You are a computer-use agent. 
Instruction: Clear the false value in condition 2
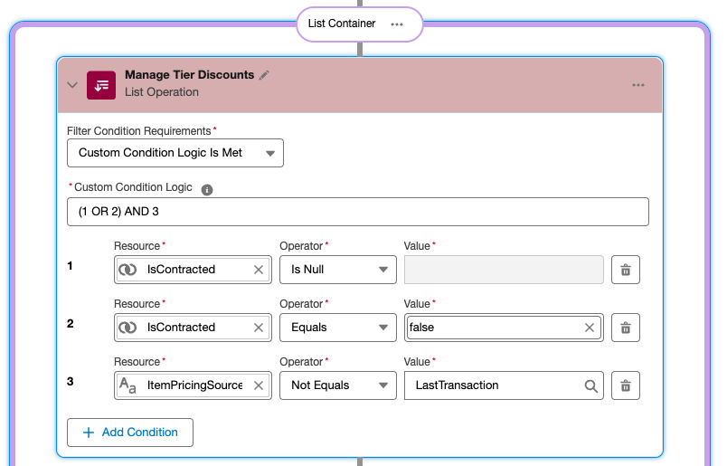[590, 328]
